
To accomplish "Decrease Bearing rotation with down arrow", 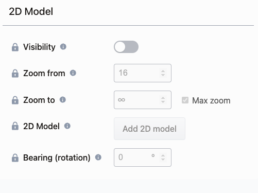I will (163, 160).
